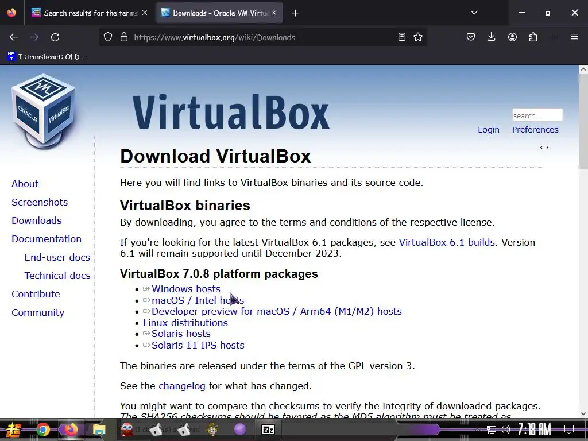This screenshot has width=588, height=441.
Task: Open Documentation in the sidebar
Action: tap(46, 239)
